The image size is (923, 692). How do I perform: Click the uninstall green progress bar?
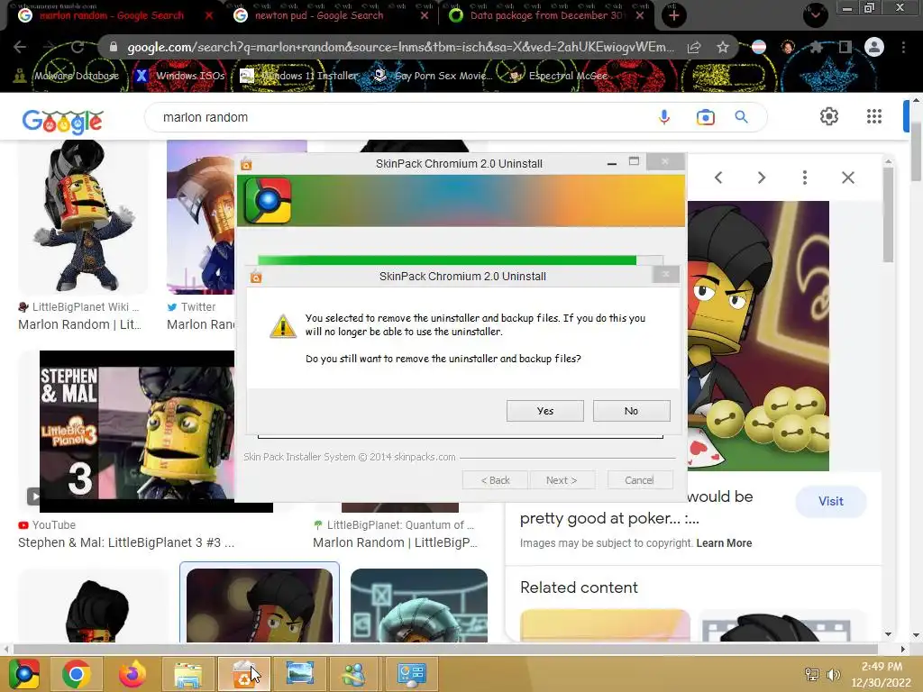[461, 260]
